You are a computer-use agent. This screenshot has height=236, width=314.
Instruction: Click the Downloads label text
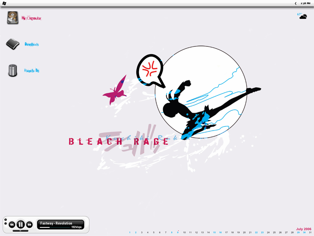(x=32, y=44)
